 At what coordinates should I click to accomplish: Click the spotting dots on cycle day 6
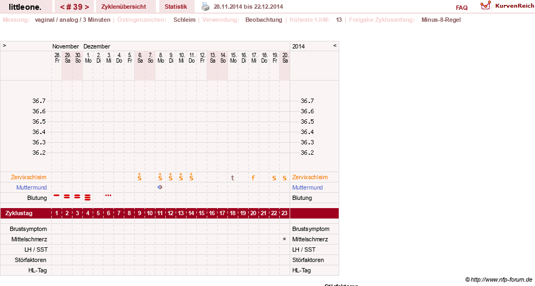pos(108,196)
